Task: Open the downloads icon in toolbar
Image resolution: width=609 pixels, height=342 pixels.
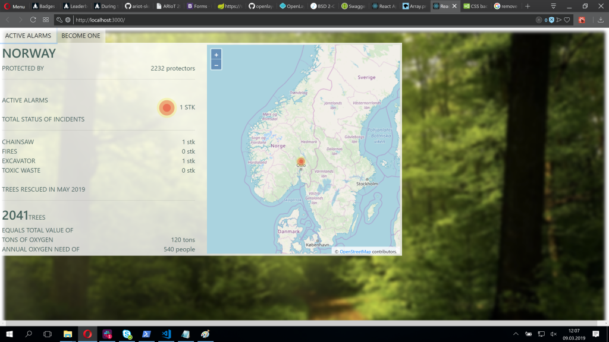Action: tap(601, 20)
